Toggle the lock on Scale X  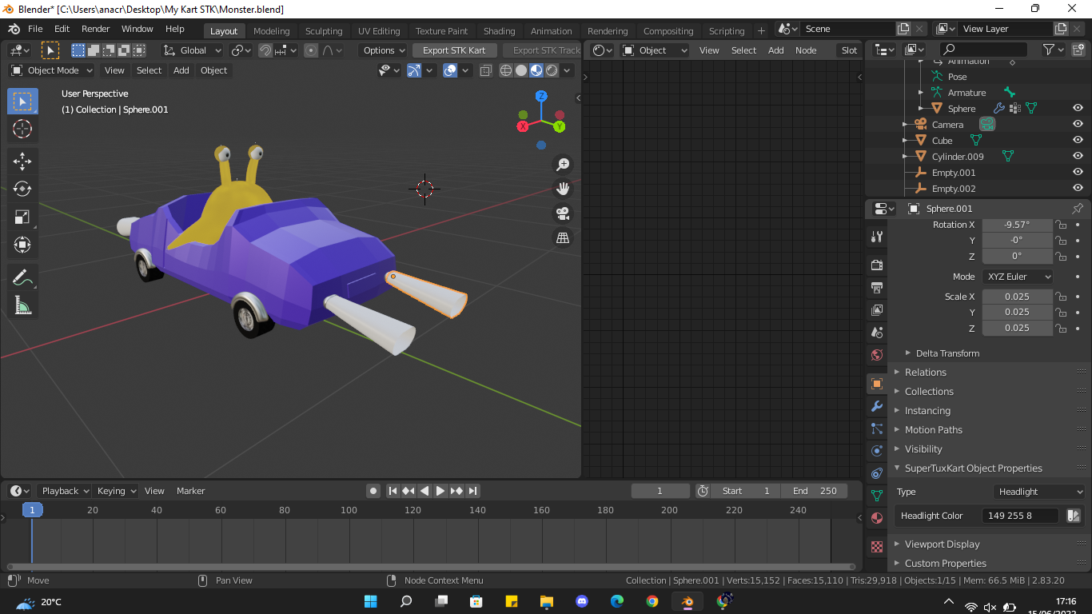[x=1061, y=297]
